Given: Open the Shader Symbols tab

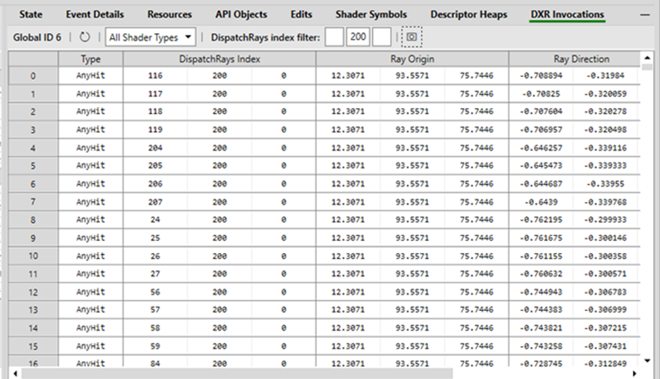Looking at the screenshot, I should 371,14.
